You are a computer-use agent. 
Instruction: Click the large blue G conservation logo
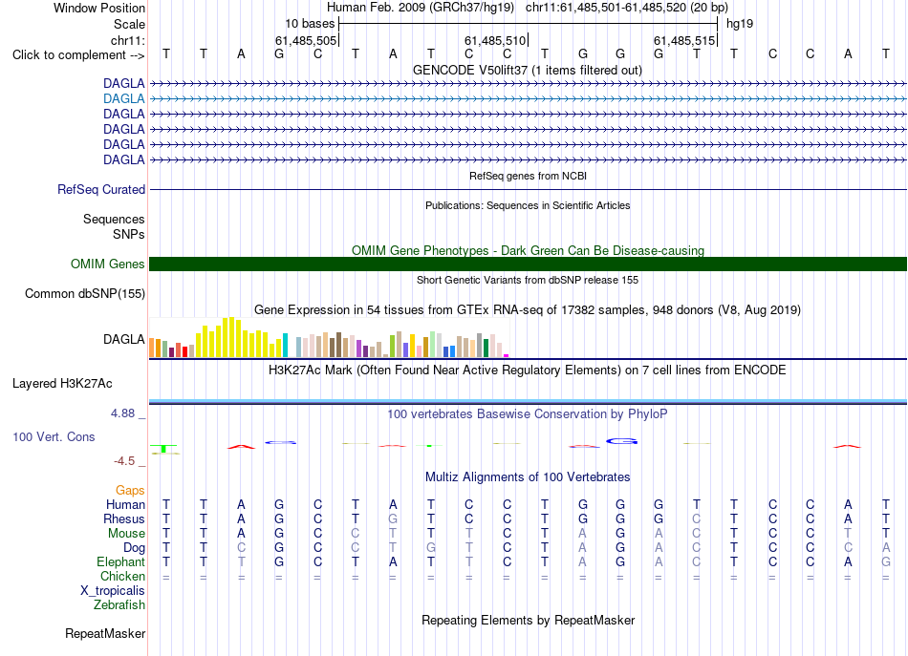click(621, 441)
